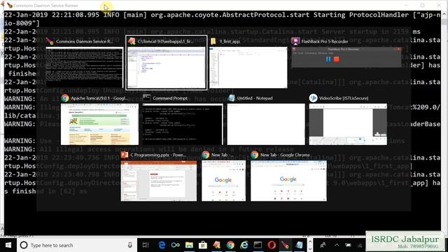Click the Notepad icon on the taskbar
Image resolution: width=448 pixels, height=252 pixels.
pyautogui.click(x=299, y=245)
